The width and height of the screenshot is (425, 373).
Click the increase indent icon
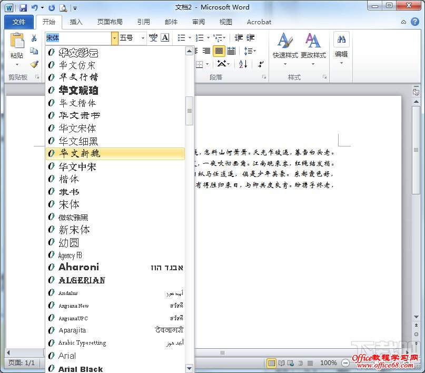tap(251, 38)
